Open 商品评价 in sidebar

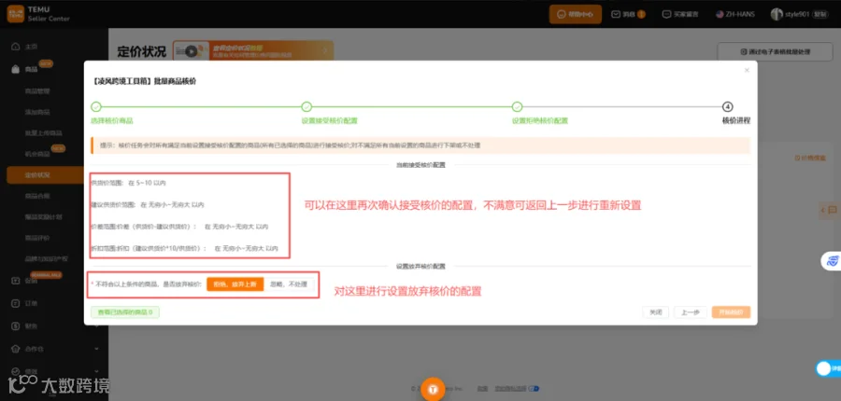tap(37, 238)
